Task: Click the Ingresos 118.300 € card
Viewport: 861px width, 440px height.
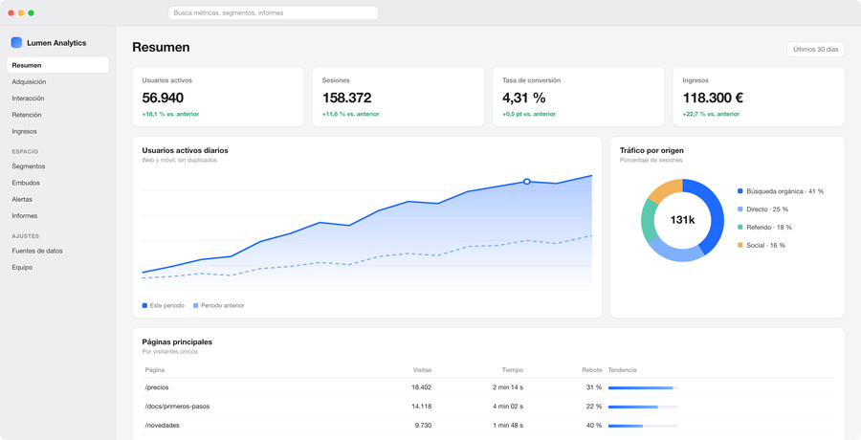Action: (x=759, y=97)
